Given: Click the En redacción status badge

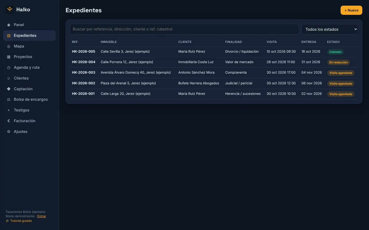Looking at the screenshot, I should (339, 62).
